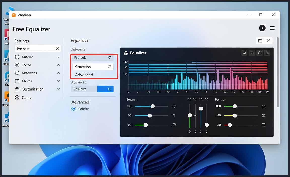The width and height of the screenshot is (290, 177).
Task: Open the Pre-sets dropdown in Equalizer
Action: [93, 58]
